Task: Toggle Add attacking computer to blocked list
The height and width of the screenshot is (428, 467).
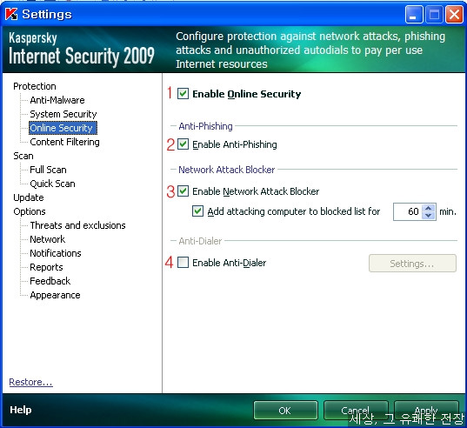Action: tap(197, 211)
